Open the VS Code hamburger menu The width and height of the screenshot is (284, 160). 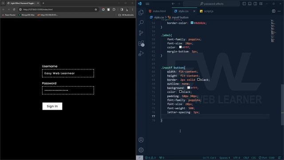(x=147, y=4)
